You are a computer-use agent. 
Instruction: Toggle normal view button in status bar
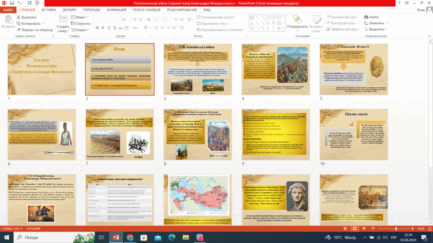(345, 229)
